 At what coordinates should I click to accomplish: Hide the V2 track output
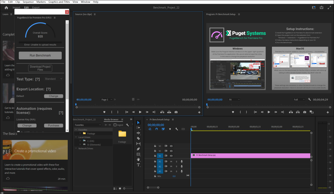171,151
